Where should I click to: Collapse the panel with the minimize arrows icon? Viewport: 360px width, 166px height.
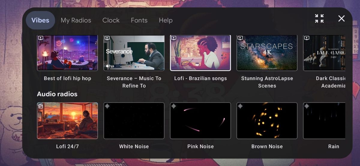tap(319, 19)
